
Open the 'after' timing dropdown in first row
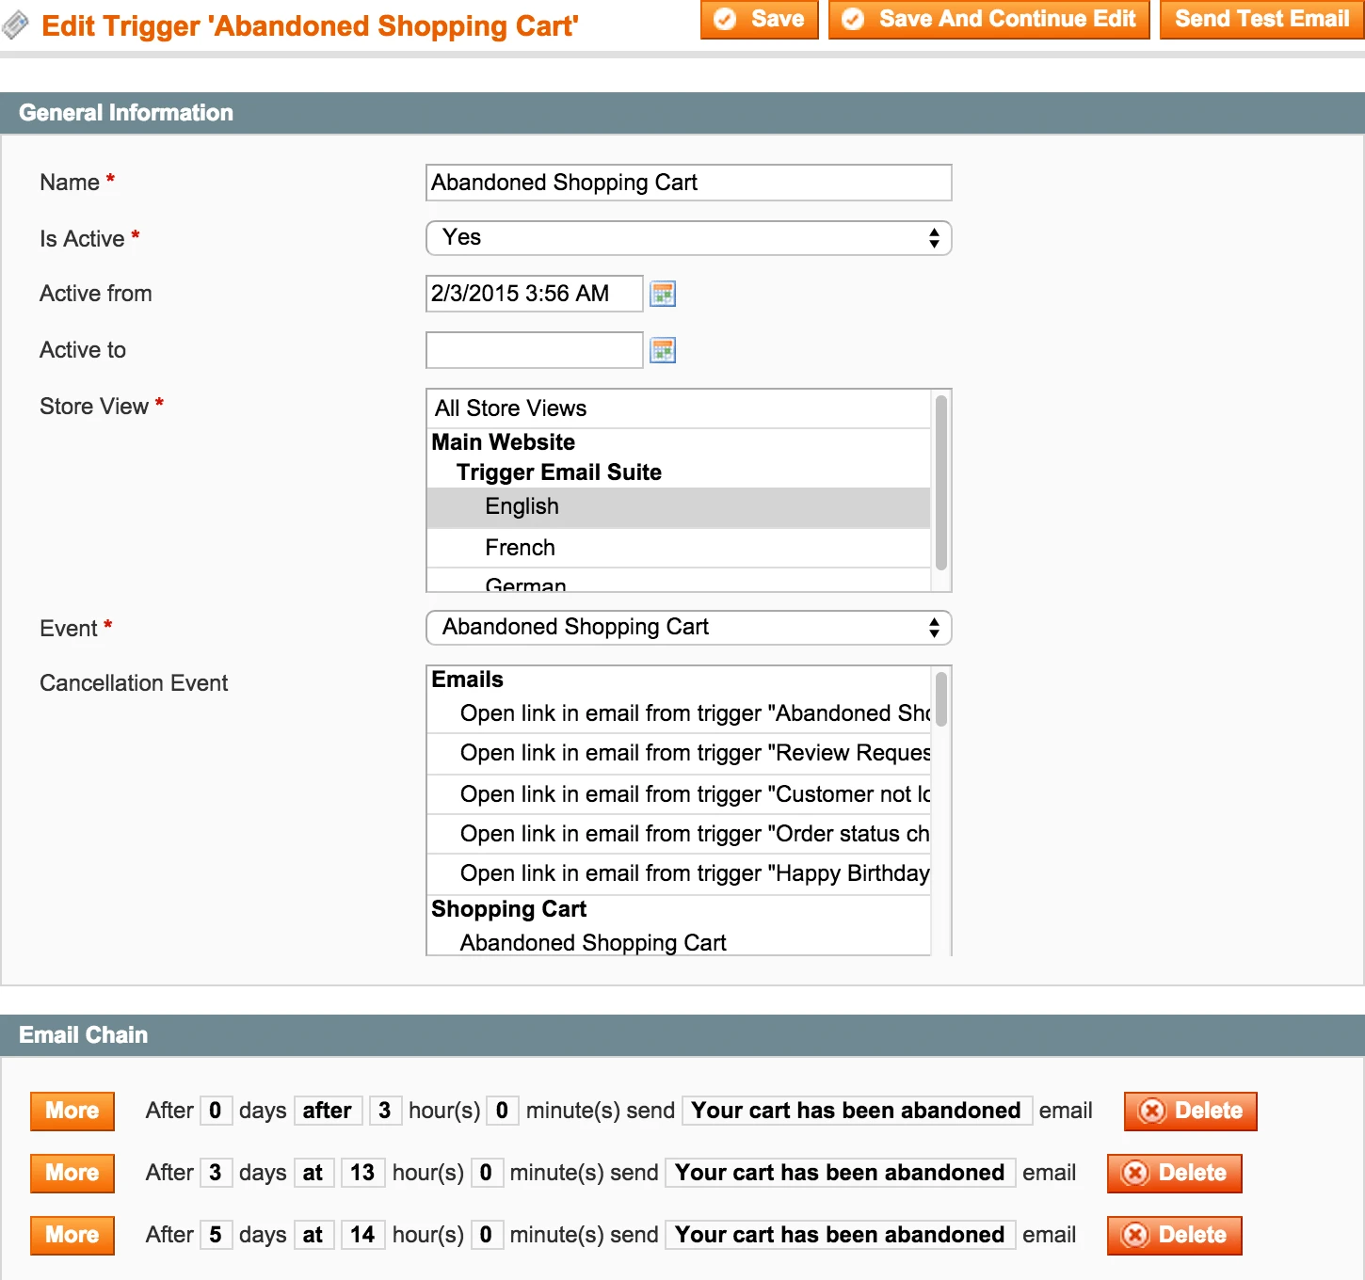click(x=328, y=1111)
